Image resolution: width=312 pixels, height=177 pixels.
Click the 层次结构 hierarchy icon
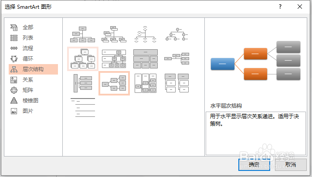pyautogui.click(x=14, y=69)
